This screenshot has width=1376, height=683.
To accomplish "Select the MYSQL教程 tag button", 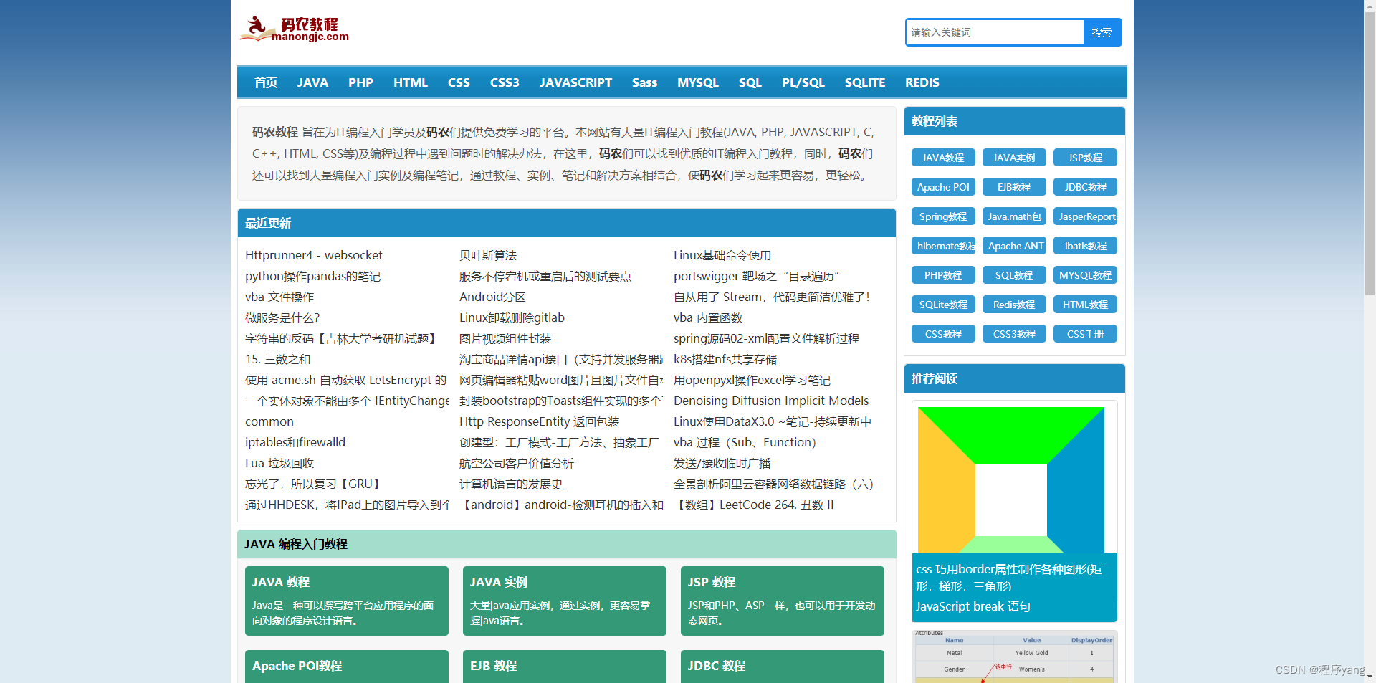I will pyautogui.click(x=1085, y=275).
